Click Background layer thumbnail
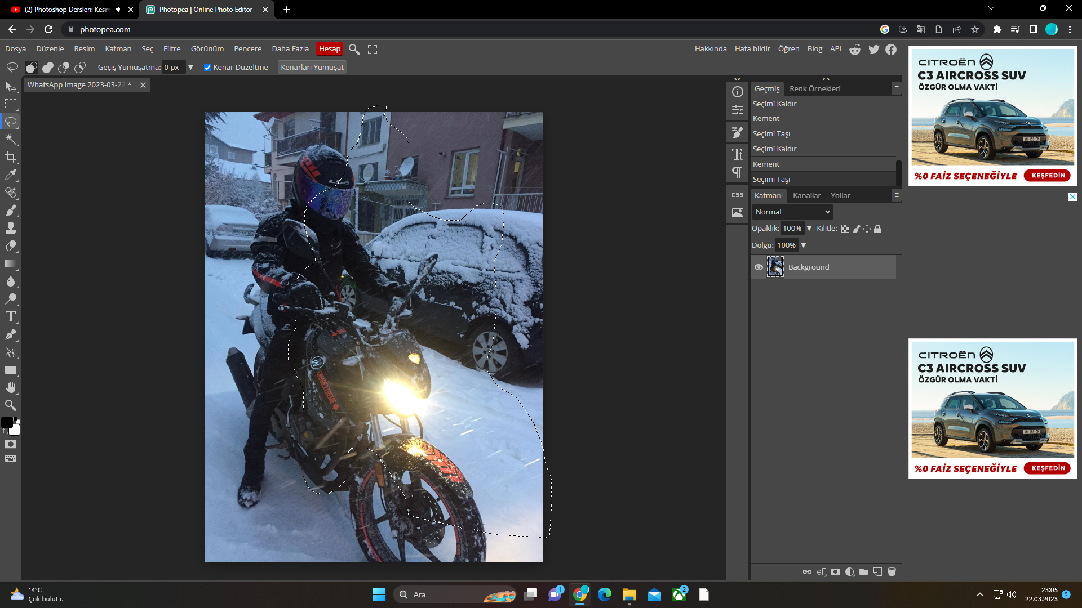Viewport: 1082px width, 608px height. point(775,266)
